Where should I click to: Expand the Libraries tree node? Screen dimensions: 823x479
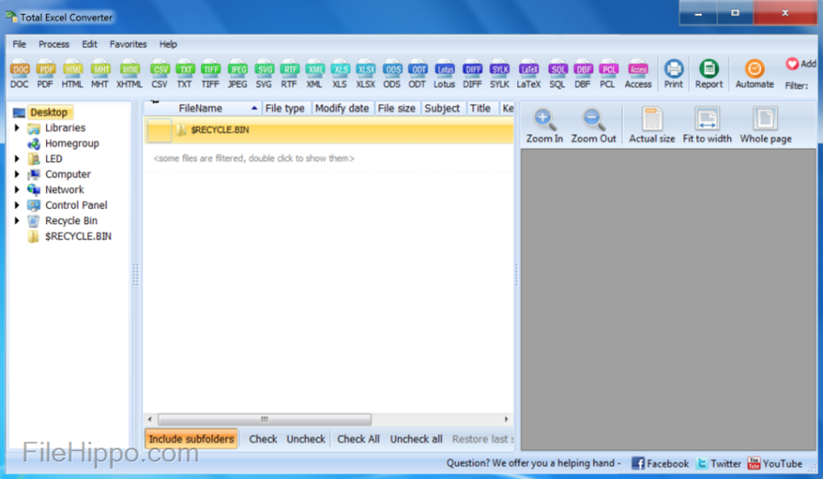click(x=17, y=128)
